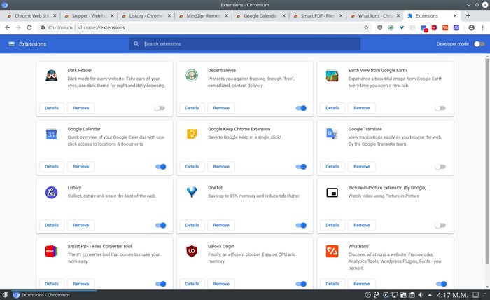
Task: Open uBlock Origin shield icon in toolbar
Action: click(379, 27)
